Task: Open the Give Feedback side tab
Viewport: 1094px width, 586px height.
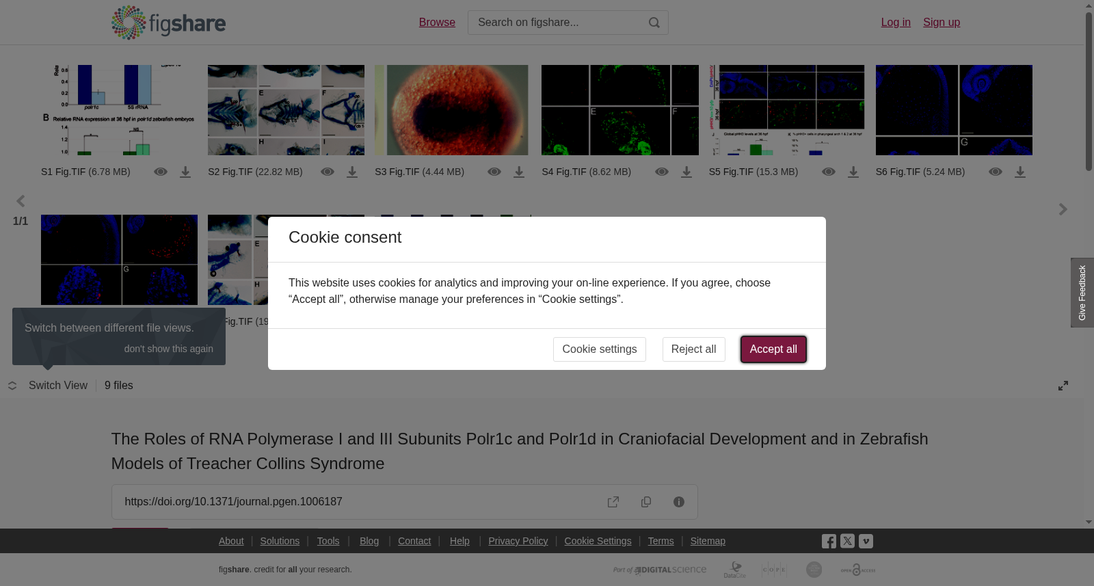Action: point(1082,293)
